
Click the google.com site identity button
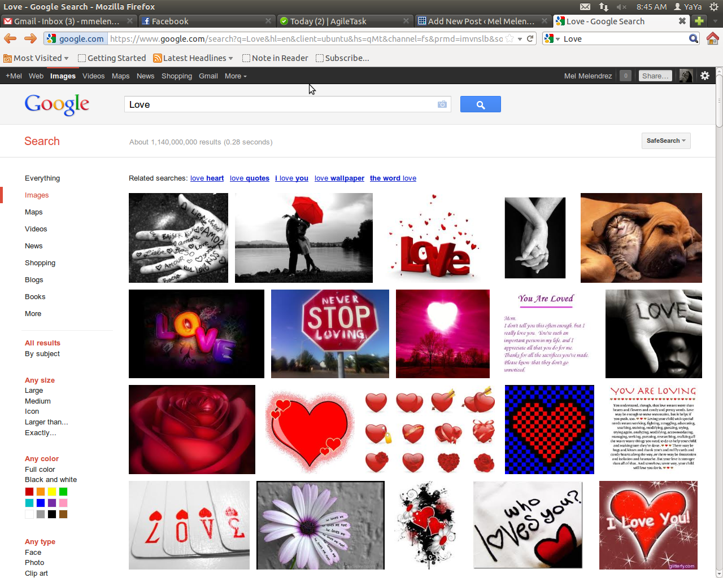76,38
